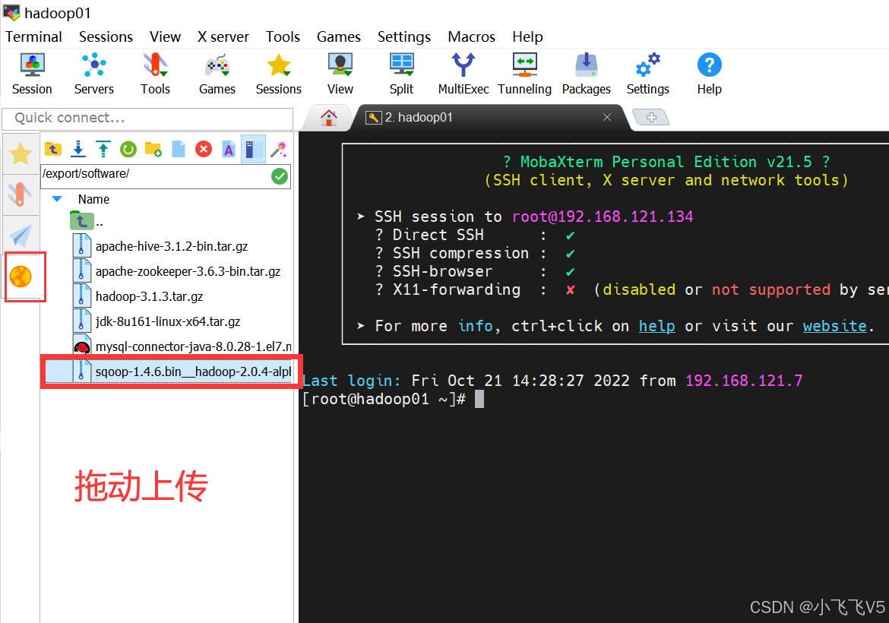This screenshot has width=889, height=623.
Task: Open the Tunneling toolbar icon
Action: click(x=524, y=74)
